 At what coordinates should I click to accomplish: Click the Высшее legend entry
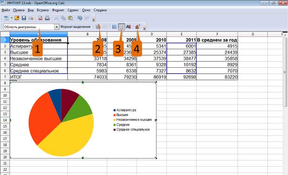121,115
